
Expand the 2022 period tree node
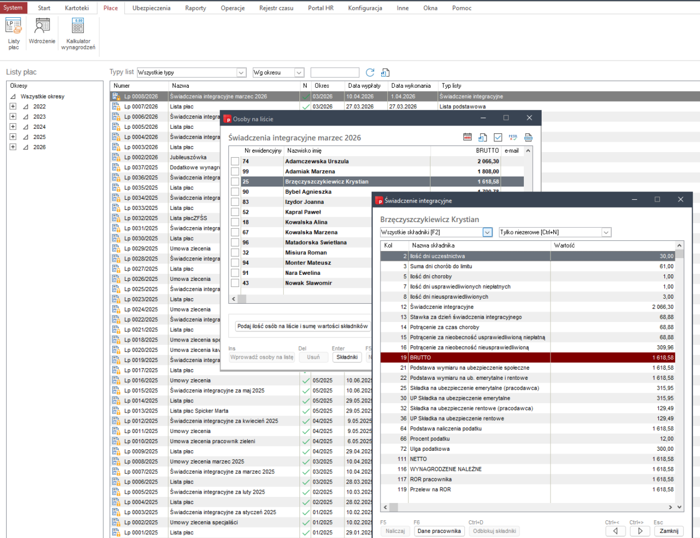[x=13, y=107]
